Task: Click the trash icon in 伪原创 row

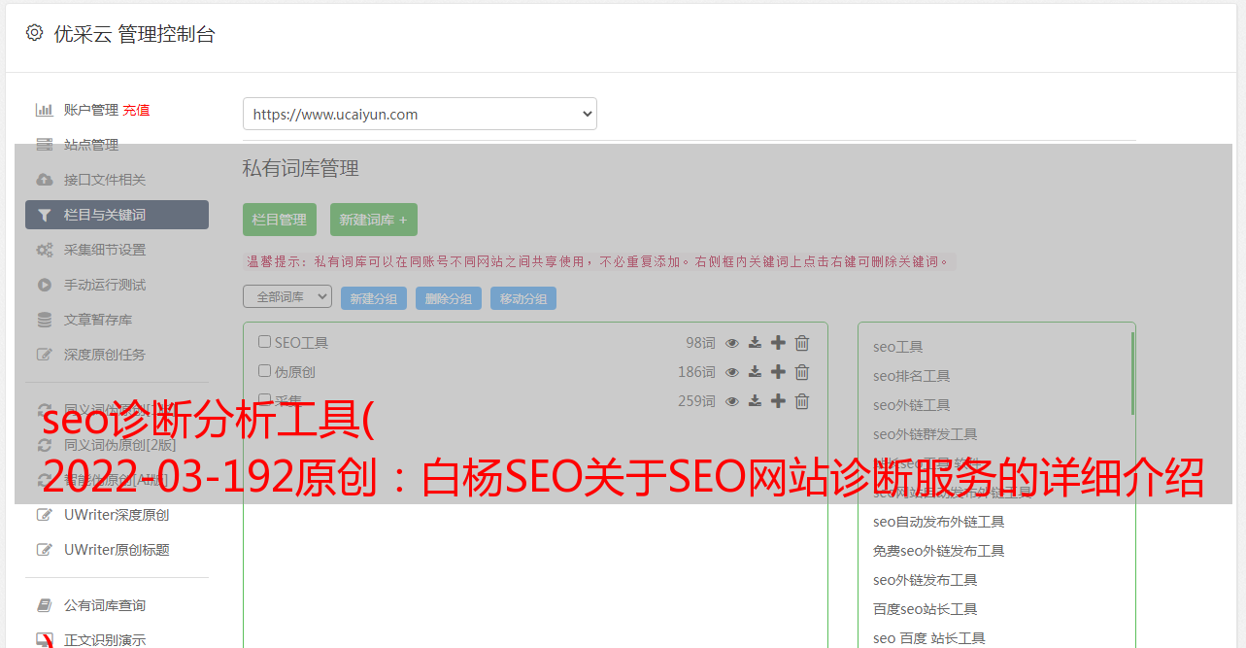Action: point(802,372)
